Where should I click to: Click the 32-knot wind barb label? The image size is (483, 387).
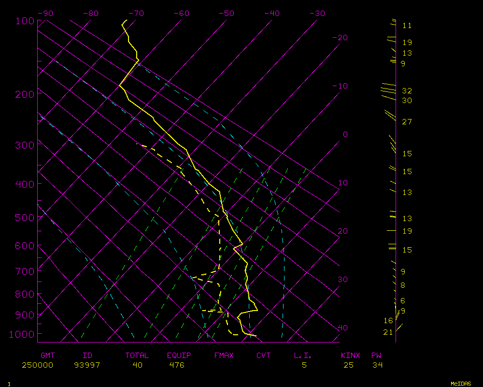(x=407, y=91)
